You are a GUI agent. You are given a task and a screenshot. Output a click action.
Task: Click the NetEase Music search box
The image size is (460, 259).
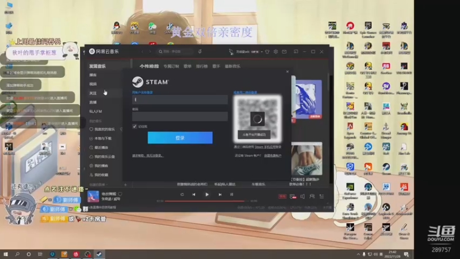(175, 51)
